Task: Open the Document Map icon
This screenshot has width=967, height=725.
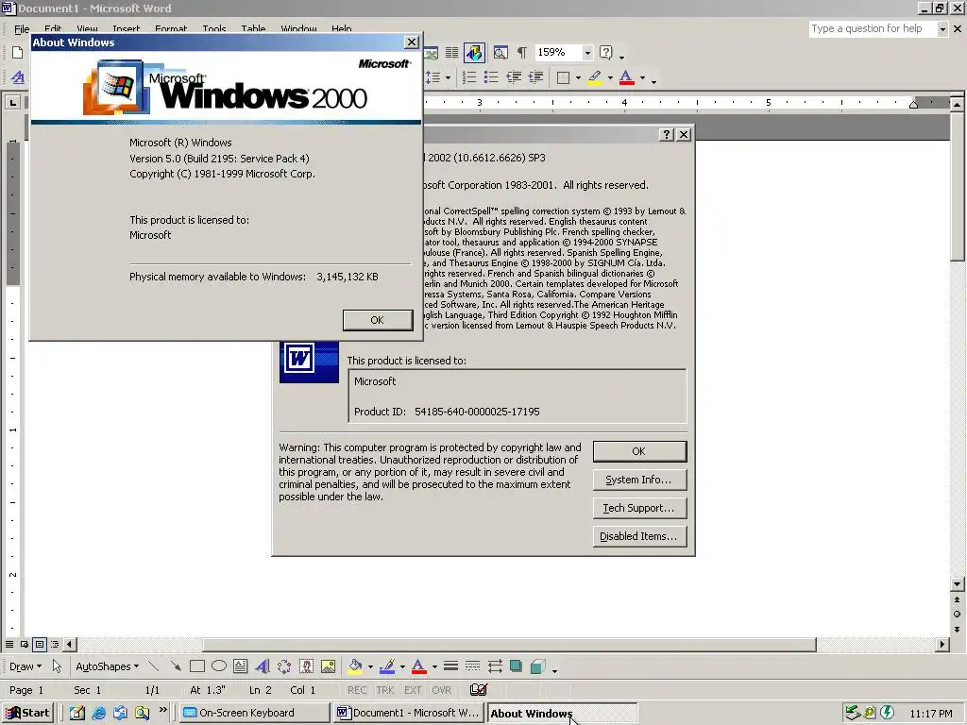Action: [x=500, y=53]
